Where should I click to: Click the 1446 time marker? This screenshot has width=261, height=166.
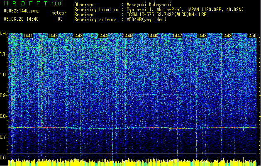point(152,36)
